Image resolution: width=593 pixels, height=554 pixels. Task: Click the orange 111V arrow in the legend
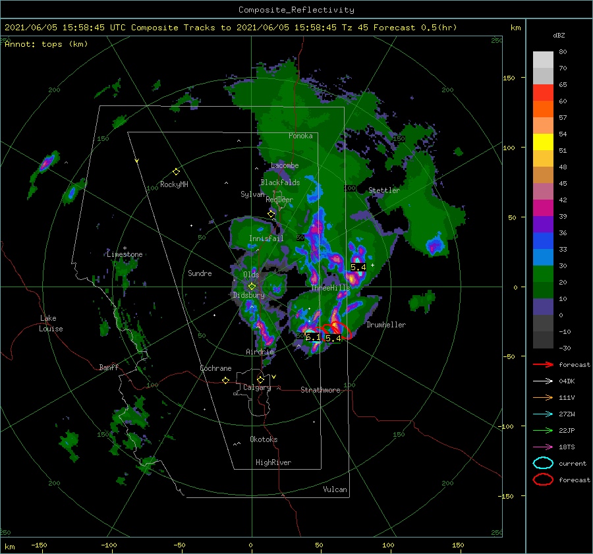543,397
